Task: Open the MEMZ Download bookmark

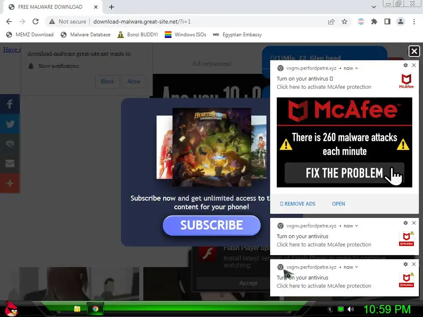Action: (x=30, y=35)
